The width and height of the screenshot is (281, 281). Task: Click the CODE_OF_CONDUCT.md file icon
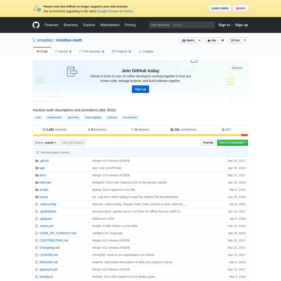(x=37, y=233)
